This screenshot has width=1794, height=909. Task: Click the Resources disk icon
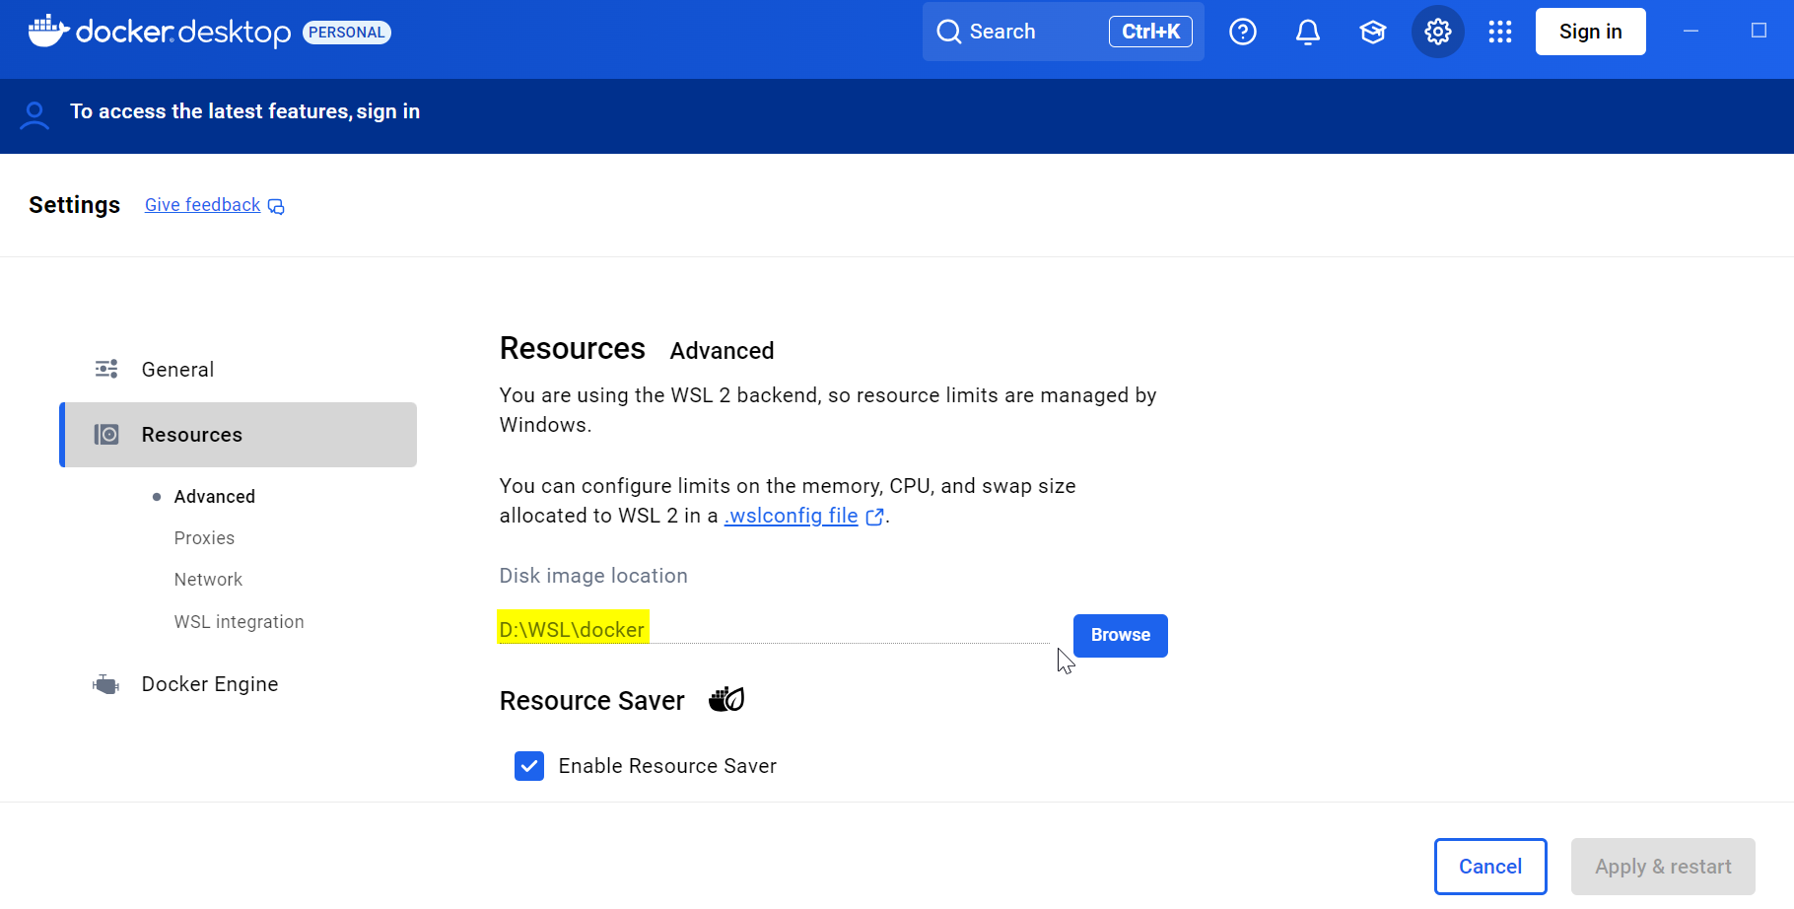pyautogui.click(x=106, y=434)
